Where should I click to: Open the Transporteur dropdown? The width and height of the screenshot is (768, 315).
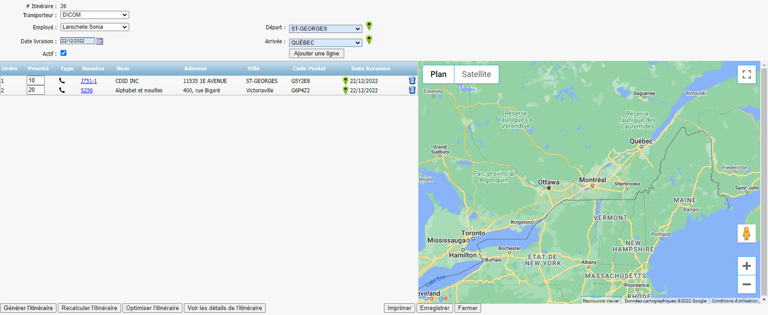coord(95,15)
